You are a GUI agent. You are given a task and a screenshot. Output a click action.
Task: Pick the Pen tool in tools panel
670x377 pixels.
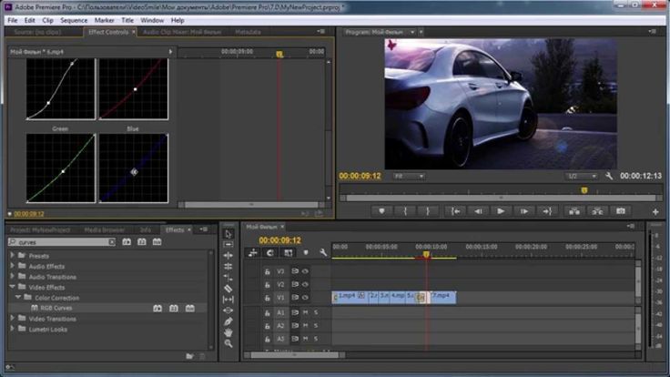[228, 321]
